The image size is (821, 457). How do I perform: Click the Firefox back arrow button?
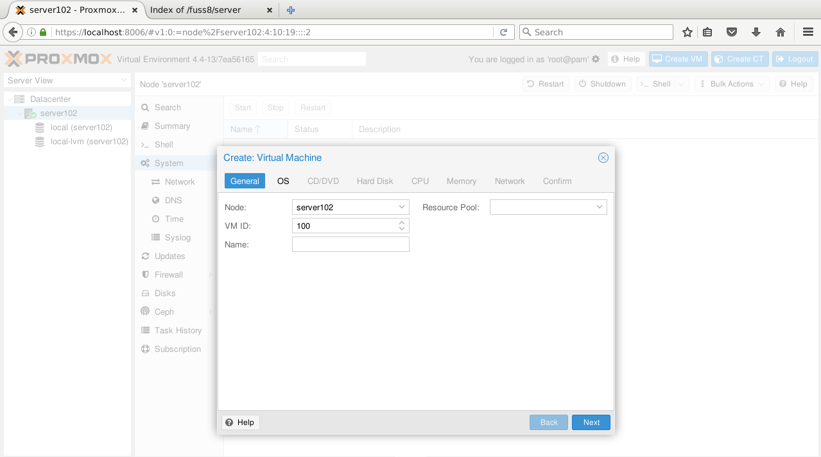click(12, 32)
